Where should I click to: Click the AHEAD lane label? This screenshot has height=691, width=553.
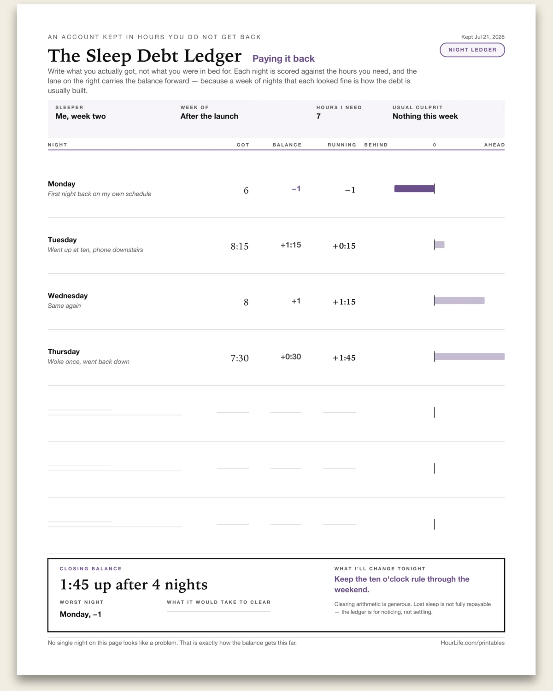(494, 145)
